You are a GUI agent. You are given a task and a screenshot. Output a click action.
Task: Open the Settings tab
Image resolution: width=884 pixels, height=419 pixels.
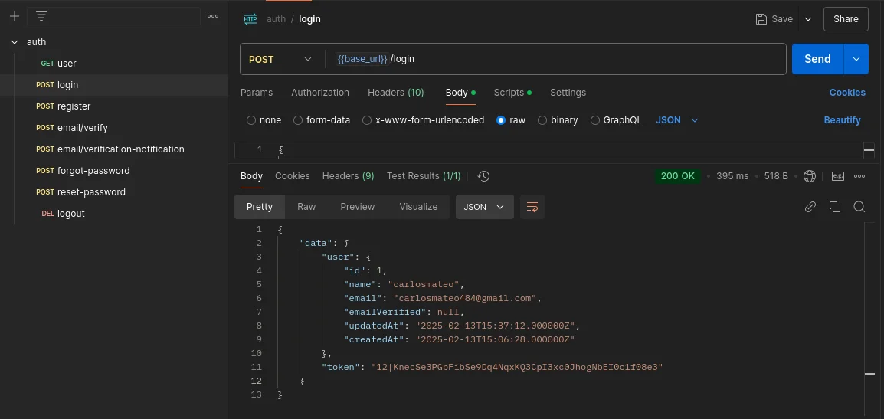[x=568, y=93]
